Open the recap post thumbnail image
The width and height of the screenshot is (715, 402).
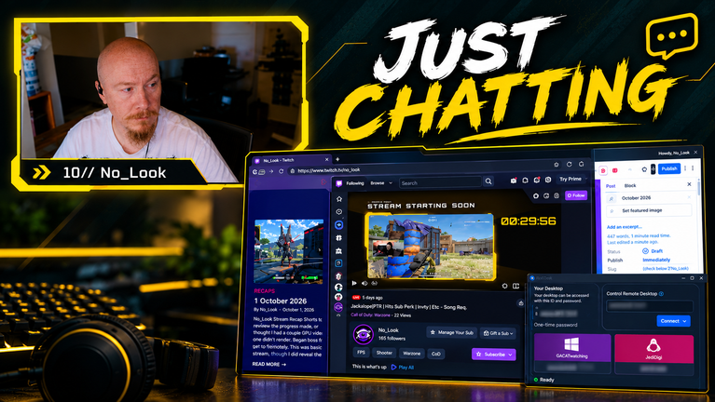tap(289, 251)
